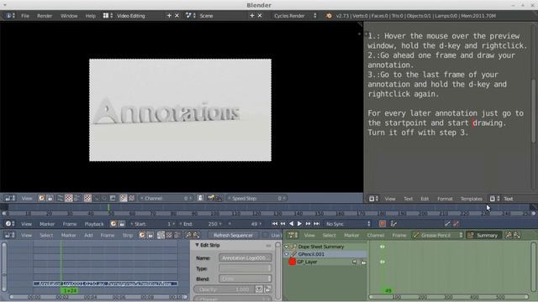Click the timeline Start frame field

pos(152,224)
